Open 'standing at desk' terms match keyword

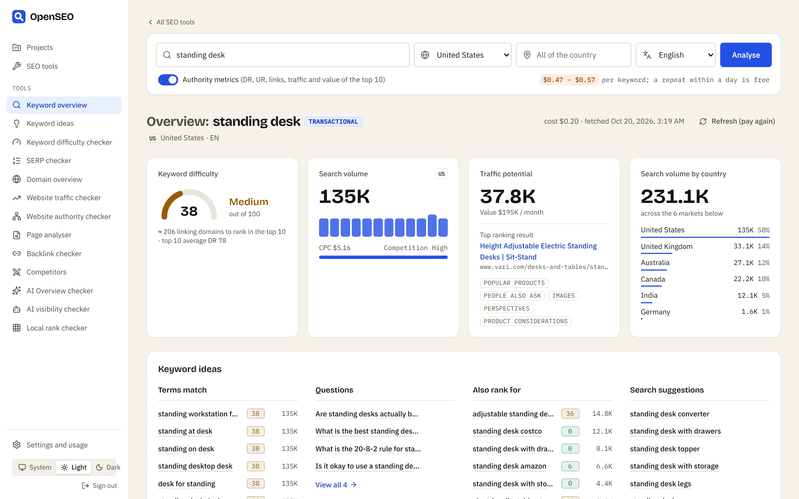point(185,431)
